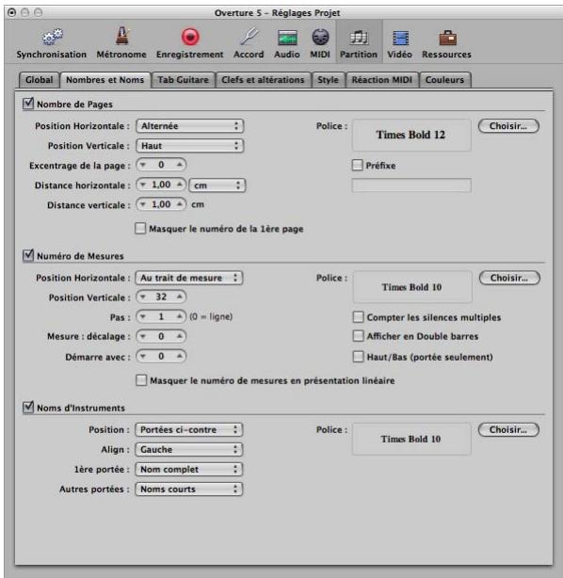Close the Réglages Projet window
This screenshot has width=563, height=578.
(x=12, y=13)
